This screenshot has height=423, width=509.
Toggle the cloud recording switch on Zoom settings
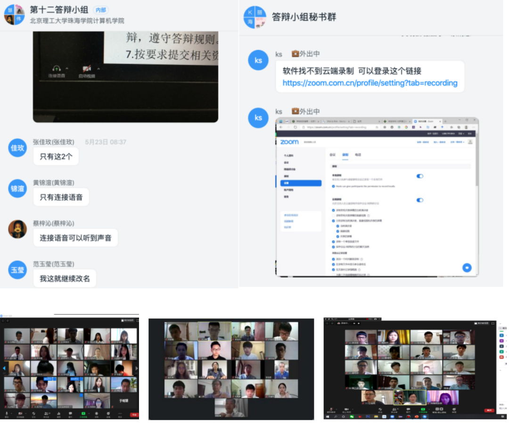420,200
